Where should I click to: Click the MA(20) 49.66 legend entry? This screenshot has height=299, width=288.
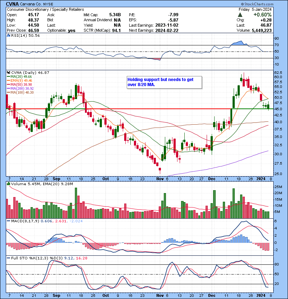click(x=19, y=76)
